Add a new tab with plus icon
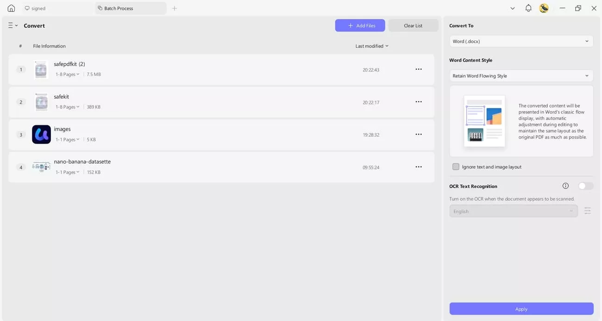The width and height of the screenshot is (602, 321). pos(175,8)
